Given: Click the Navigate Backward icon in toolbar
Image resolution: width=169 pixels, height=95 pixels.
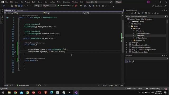Looking at the screenshot, I should (4, 6).
